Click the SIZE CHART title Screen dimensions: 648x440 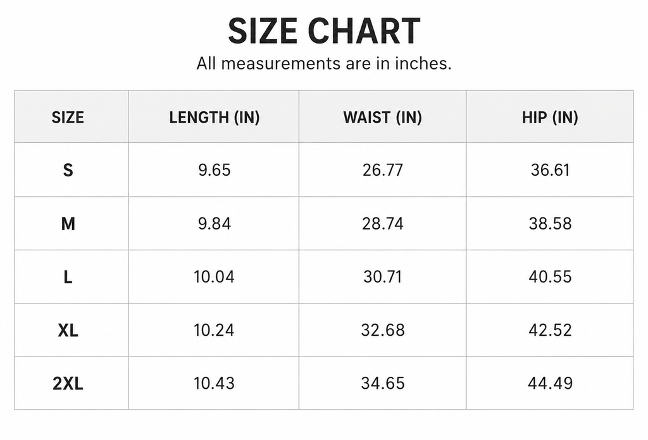[324, 31]
